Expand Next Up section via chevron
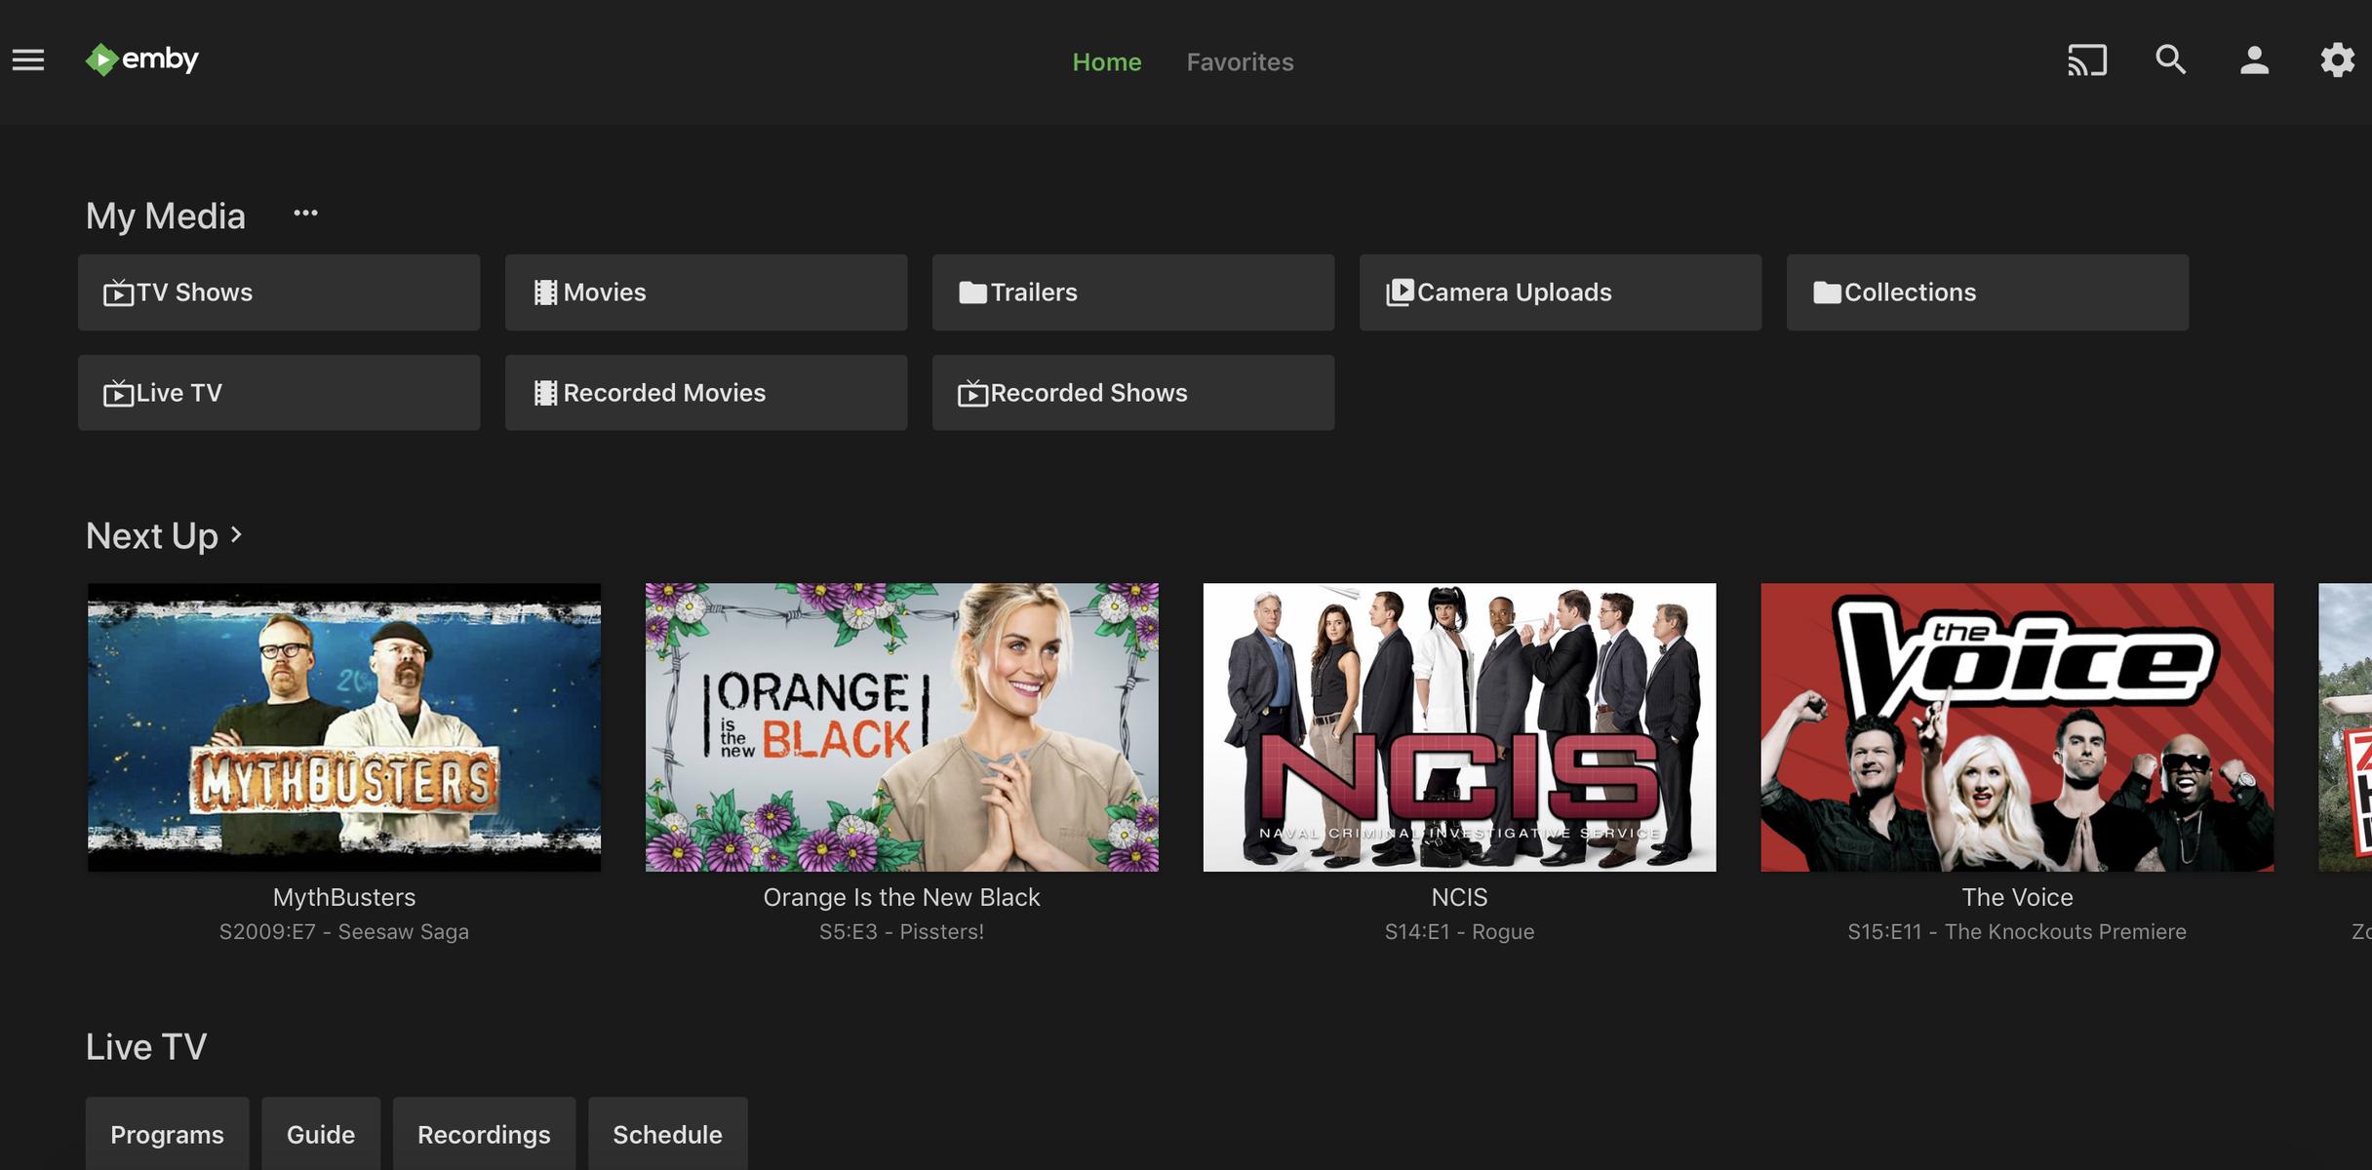This screenshot has width=2372, height=1170. pos(236,534)
